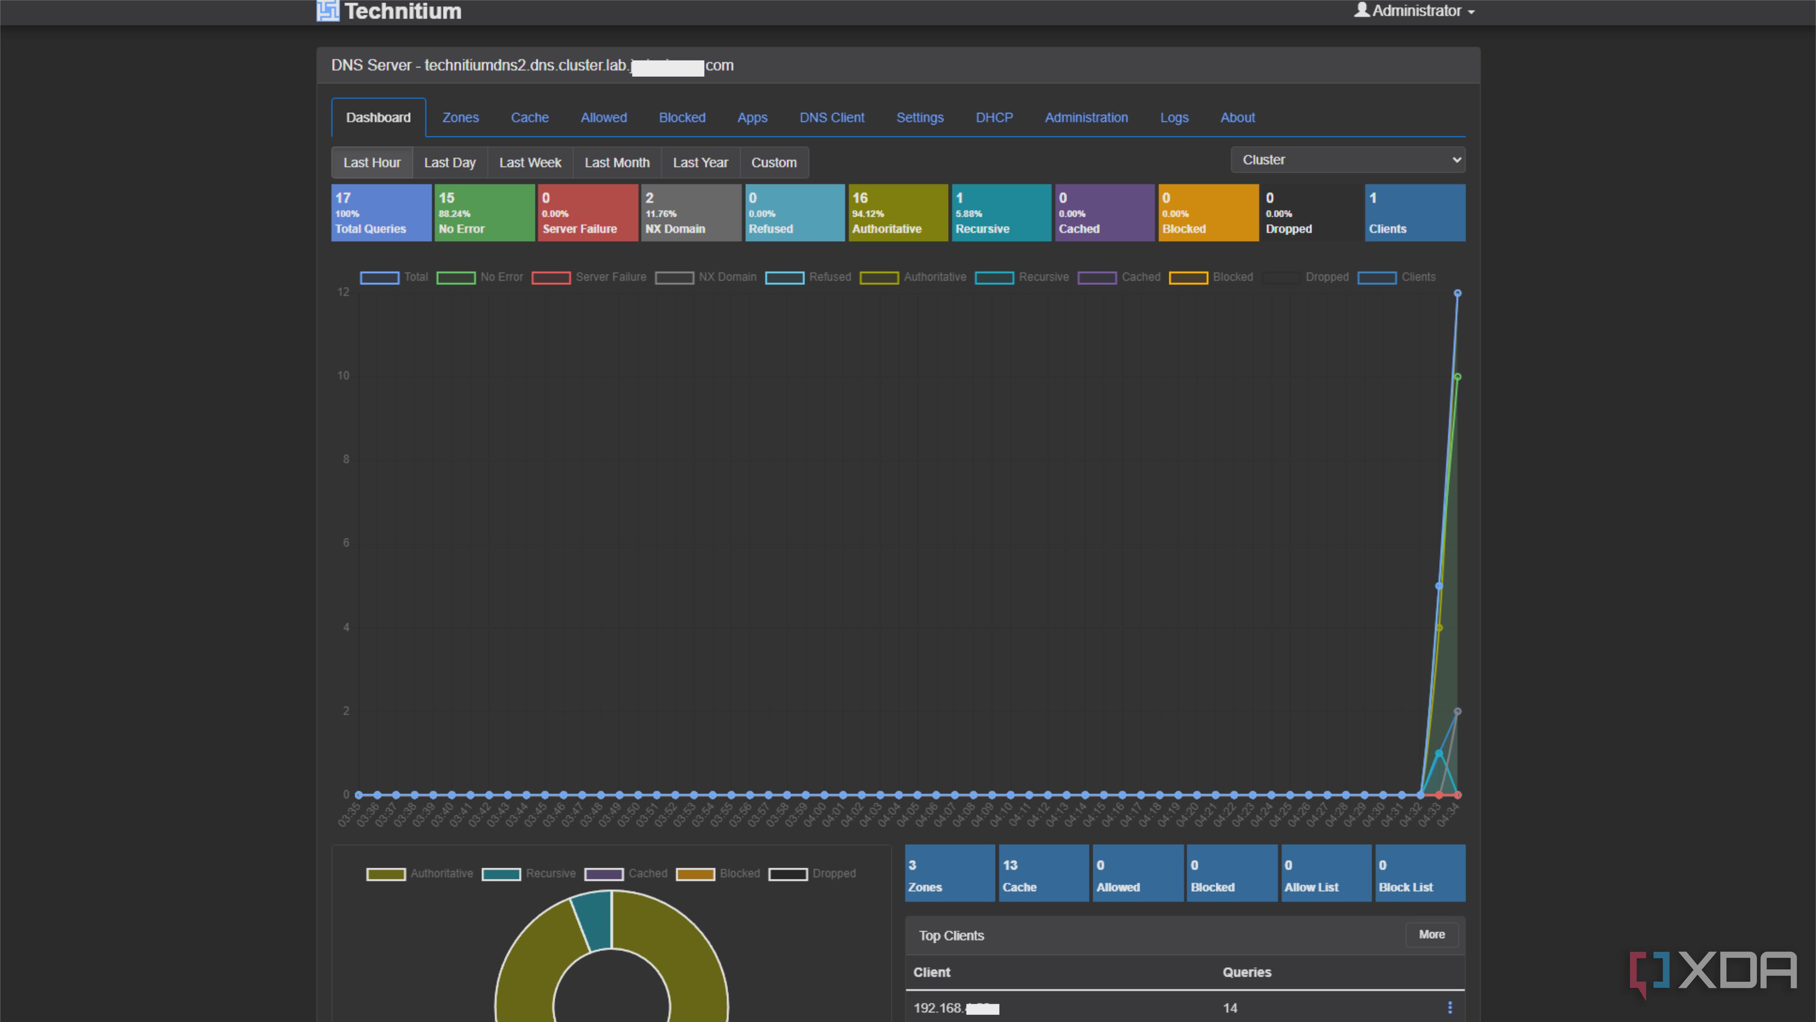Viewport: 1816px width, 1022px height.
Task: Open the Cache tab
Action: click(529, 118)
